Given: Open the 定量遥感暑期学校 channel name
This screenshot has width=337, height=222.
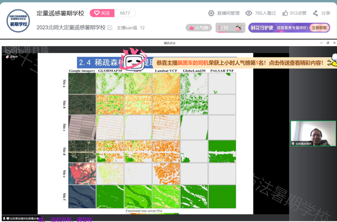Looking at the screenshot, I should click(60, 13).
